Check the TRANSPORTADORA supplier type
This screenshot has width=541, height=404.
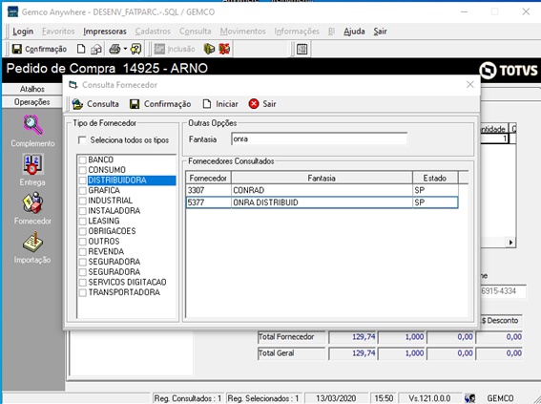(x=82, y=292)
